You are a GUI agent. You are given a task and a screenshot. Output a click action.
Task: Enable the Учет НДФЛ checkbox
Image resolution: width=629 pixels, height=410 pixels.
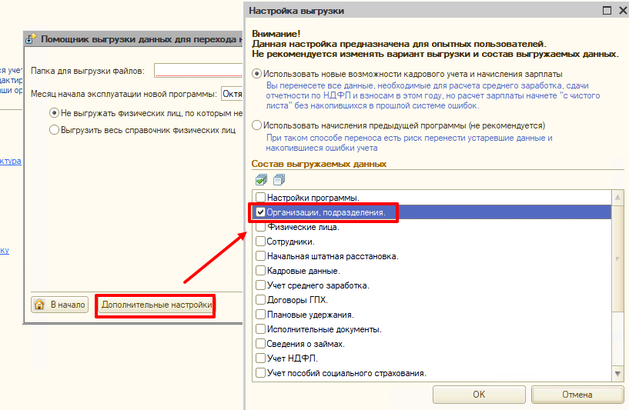pos(261,358)
